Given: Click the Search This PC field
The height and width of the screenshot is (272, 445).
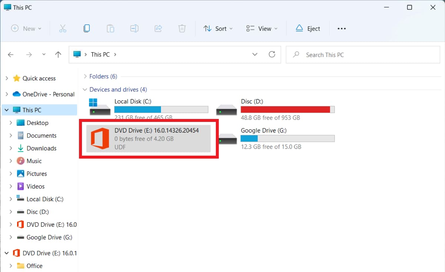Looking at the screenshot, I should (x=367, y=55).
